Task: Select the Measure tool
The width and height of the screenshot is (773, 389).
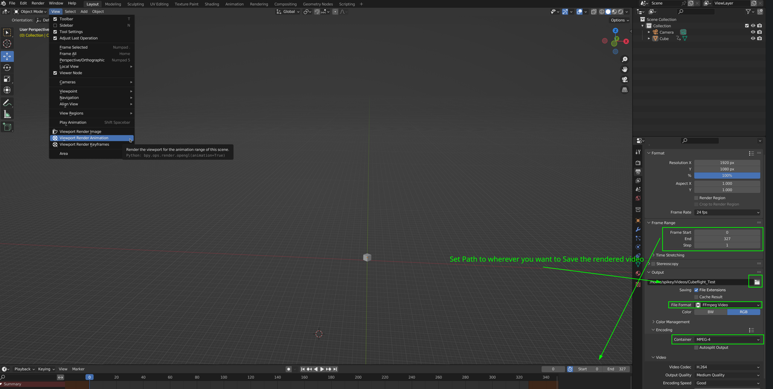Action: tap(7, 115)
